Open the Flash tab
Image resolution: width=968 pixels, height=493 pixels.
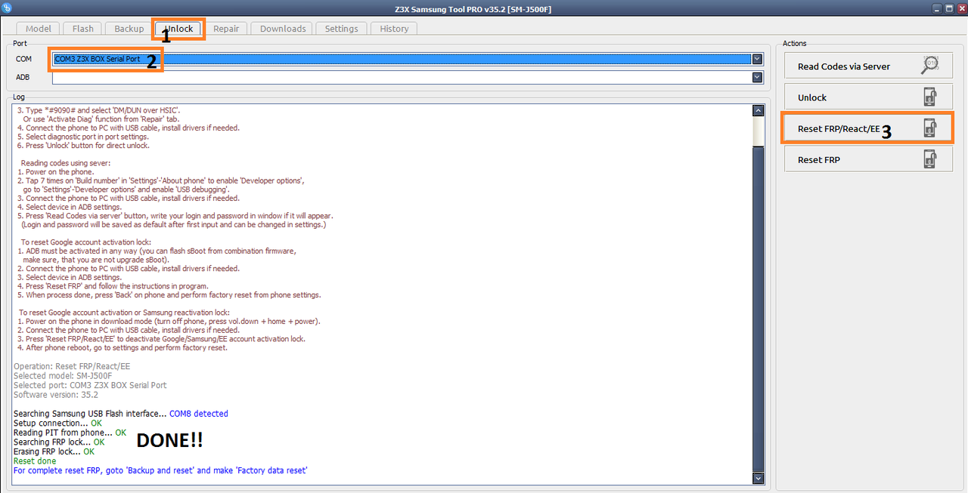pos(83,29)
